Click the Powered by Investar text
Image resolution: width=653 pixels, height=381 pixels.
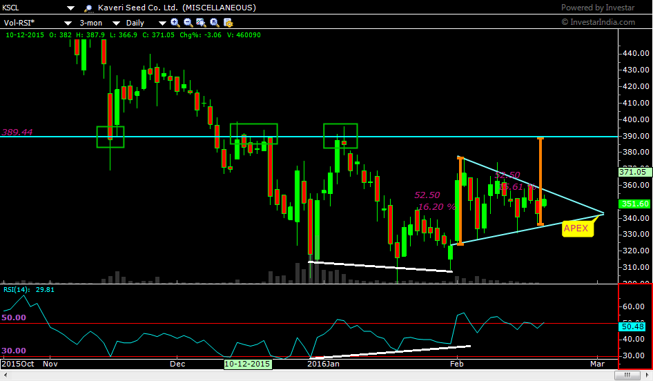pyautogui.click(x=598, y=8)
